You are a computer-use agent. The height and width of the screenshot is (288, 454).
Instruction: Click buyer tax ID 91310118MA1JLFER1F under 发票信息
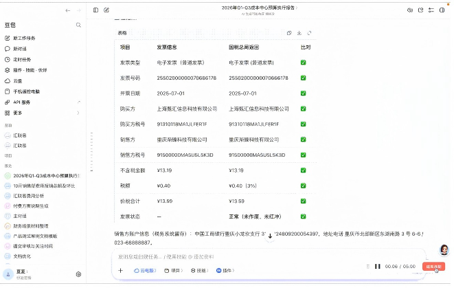[x=182, y=124]
